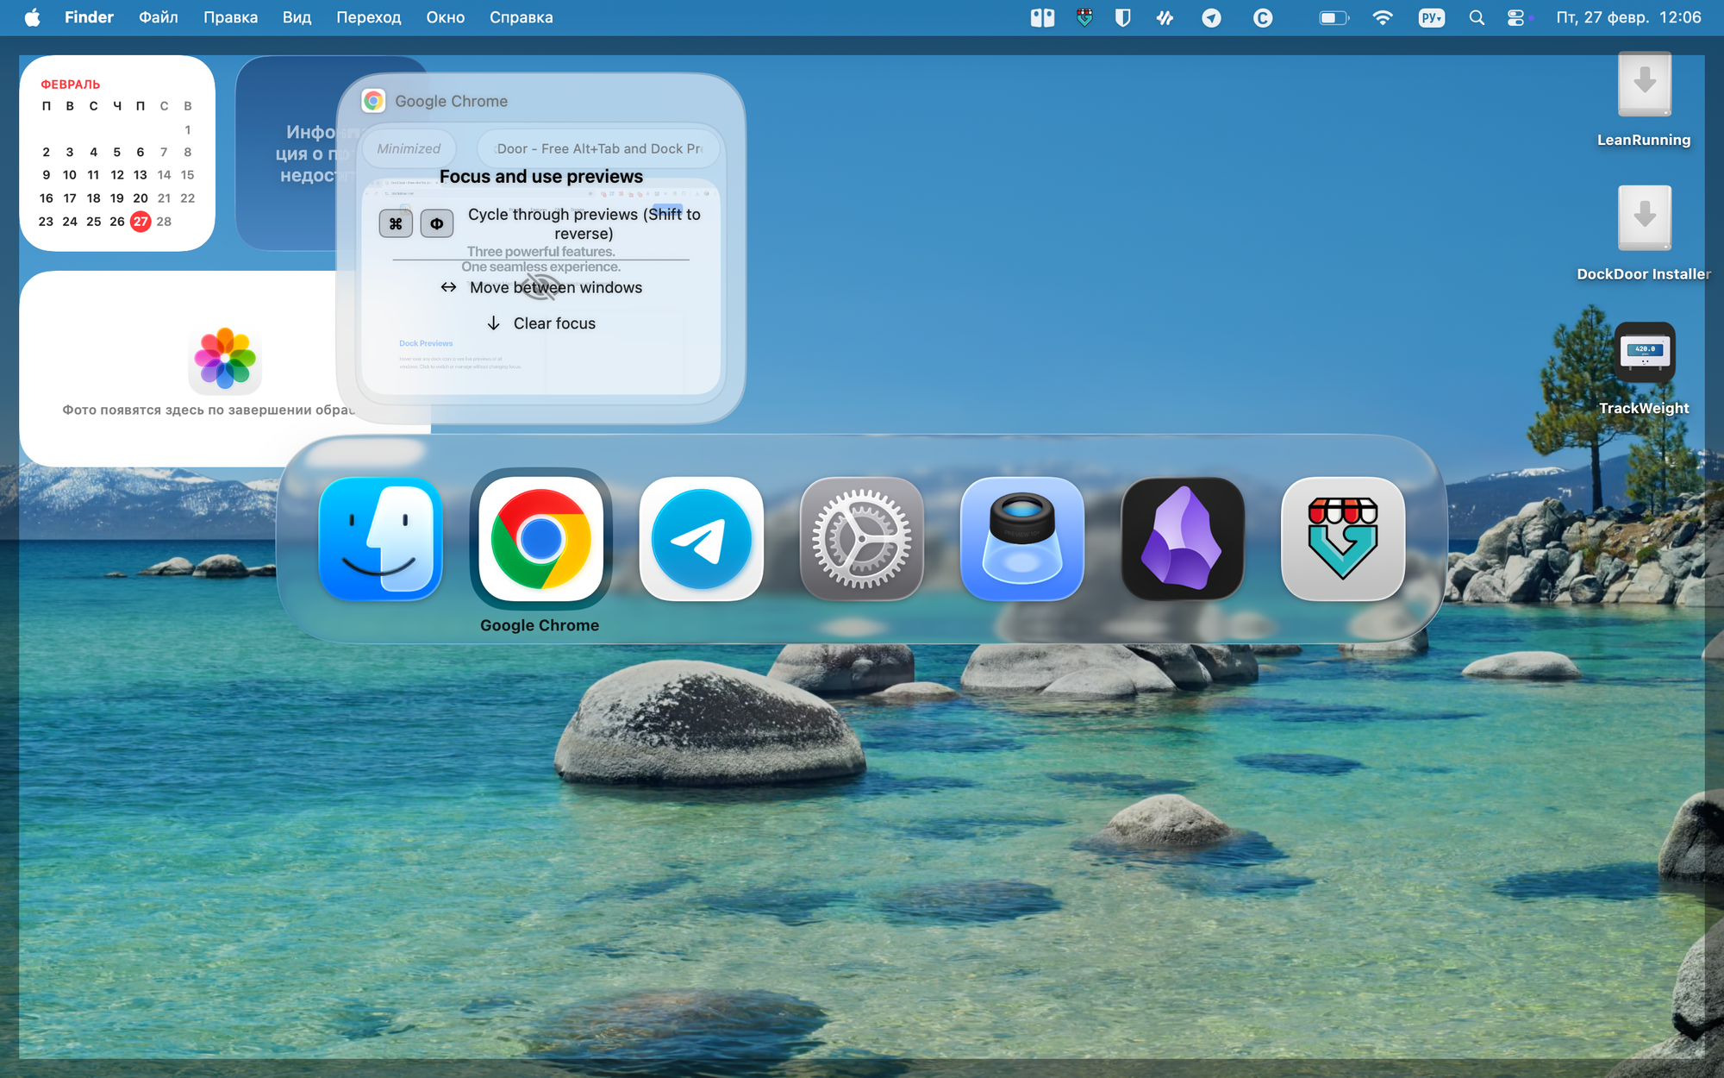
Task: Open Finder from the app switcher
Action: coord(380,539)
